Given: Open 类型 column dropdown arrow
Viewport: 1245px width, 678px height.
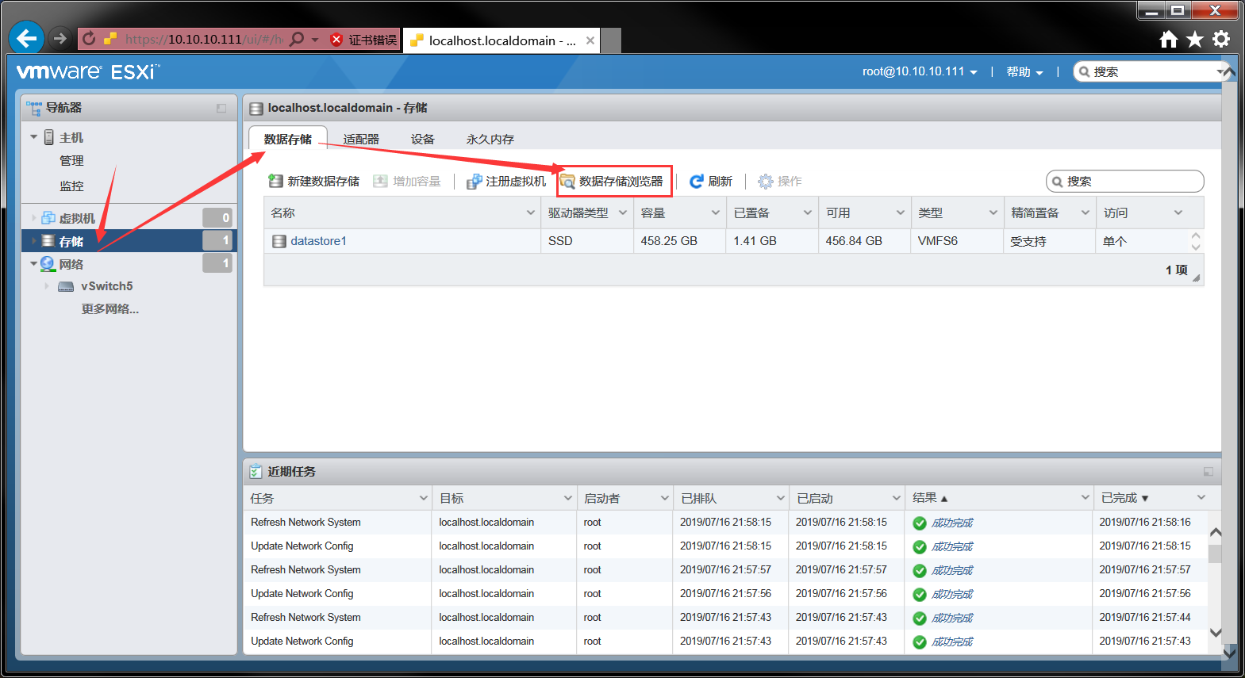Looking at the screenshot, I should click(x=993, y=213).
